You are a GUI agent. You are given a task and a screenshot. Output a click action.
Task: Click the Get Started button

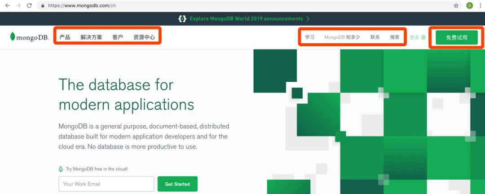[x=177, y=184]
